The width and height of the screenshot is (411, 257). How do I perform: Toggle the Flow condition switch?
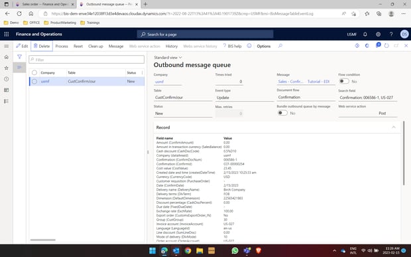coord(344,82)
